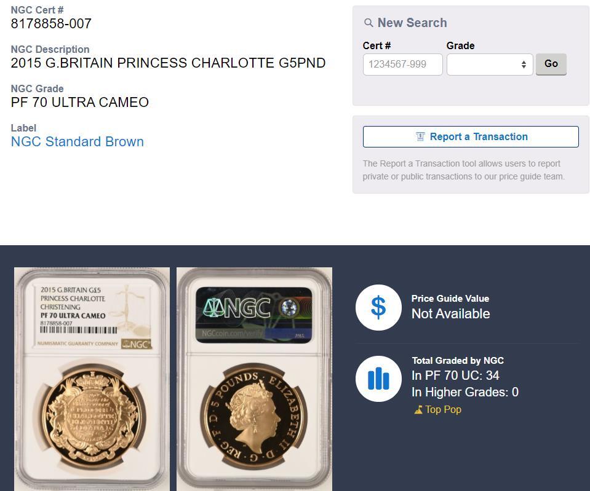Open the Grade dropdown selector

tap(490, 65)
